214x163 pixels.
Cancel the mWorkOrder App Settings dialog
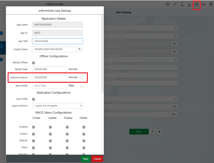tap(97, 159)
